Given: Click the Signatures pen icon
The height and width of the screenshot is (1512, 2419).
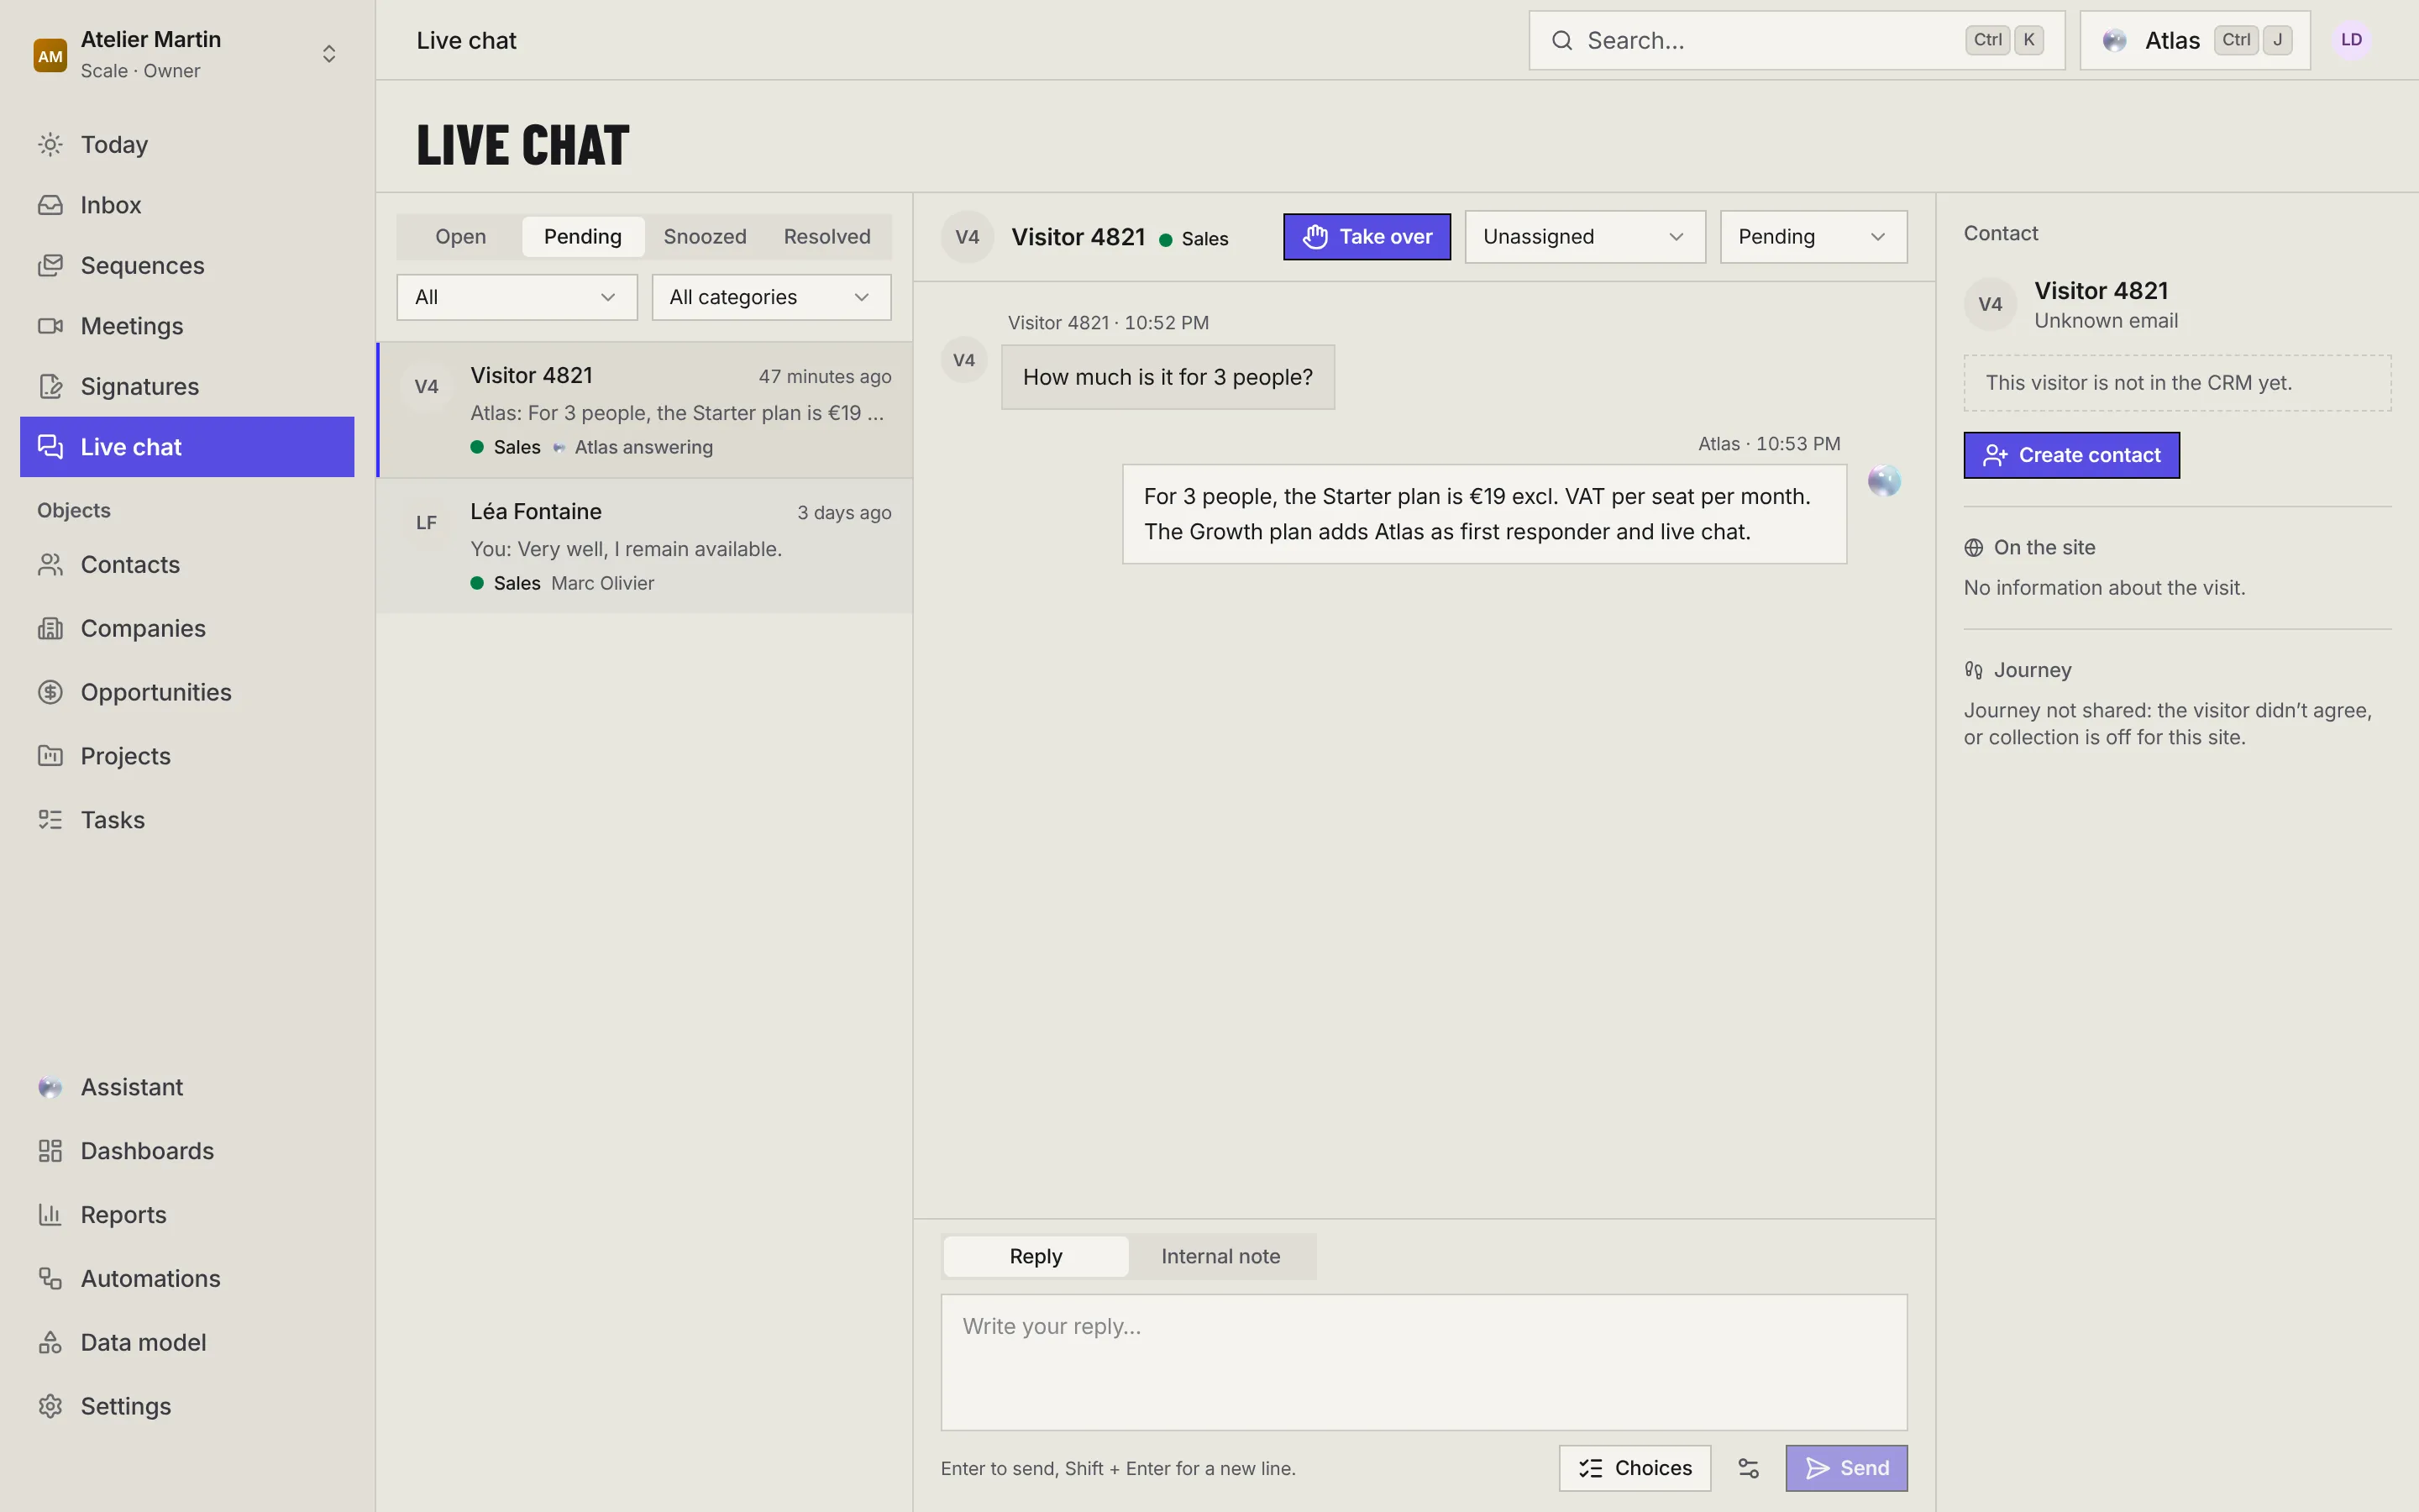Looking at the screenshot, I should point(50,387).
